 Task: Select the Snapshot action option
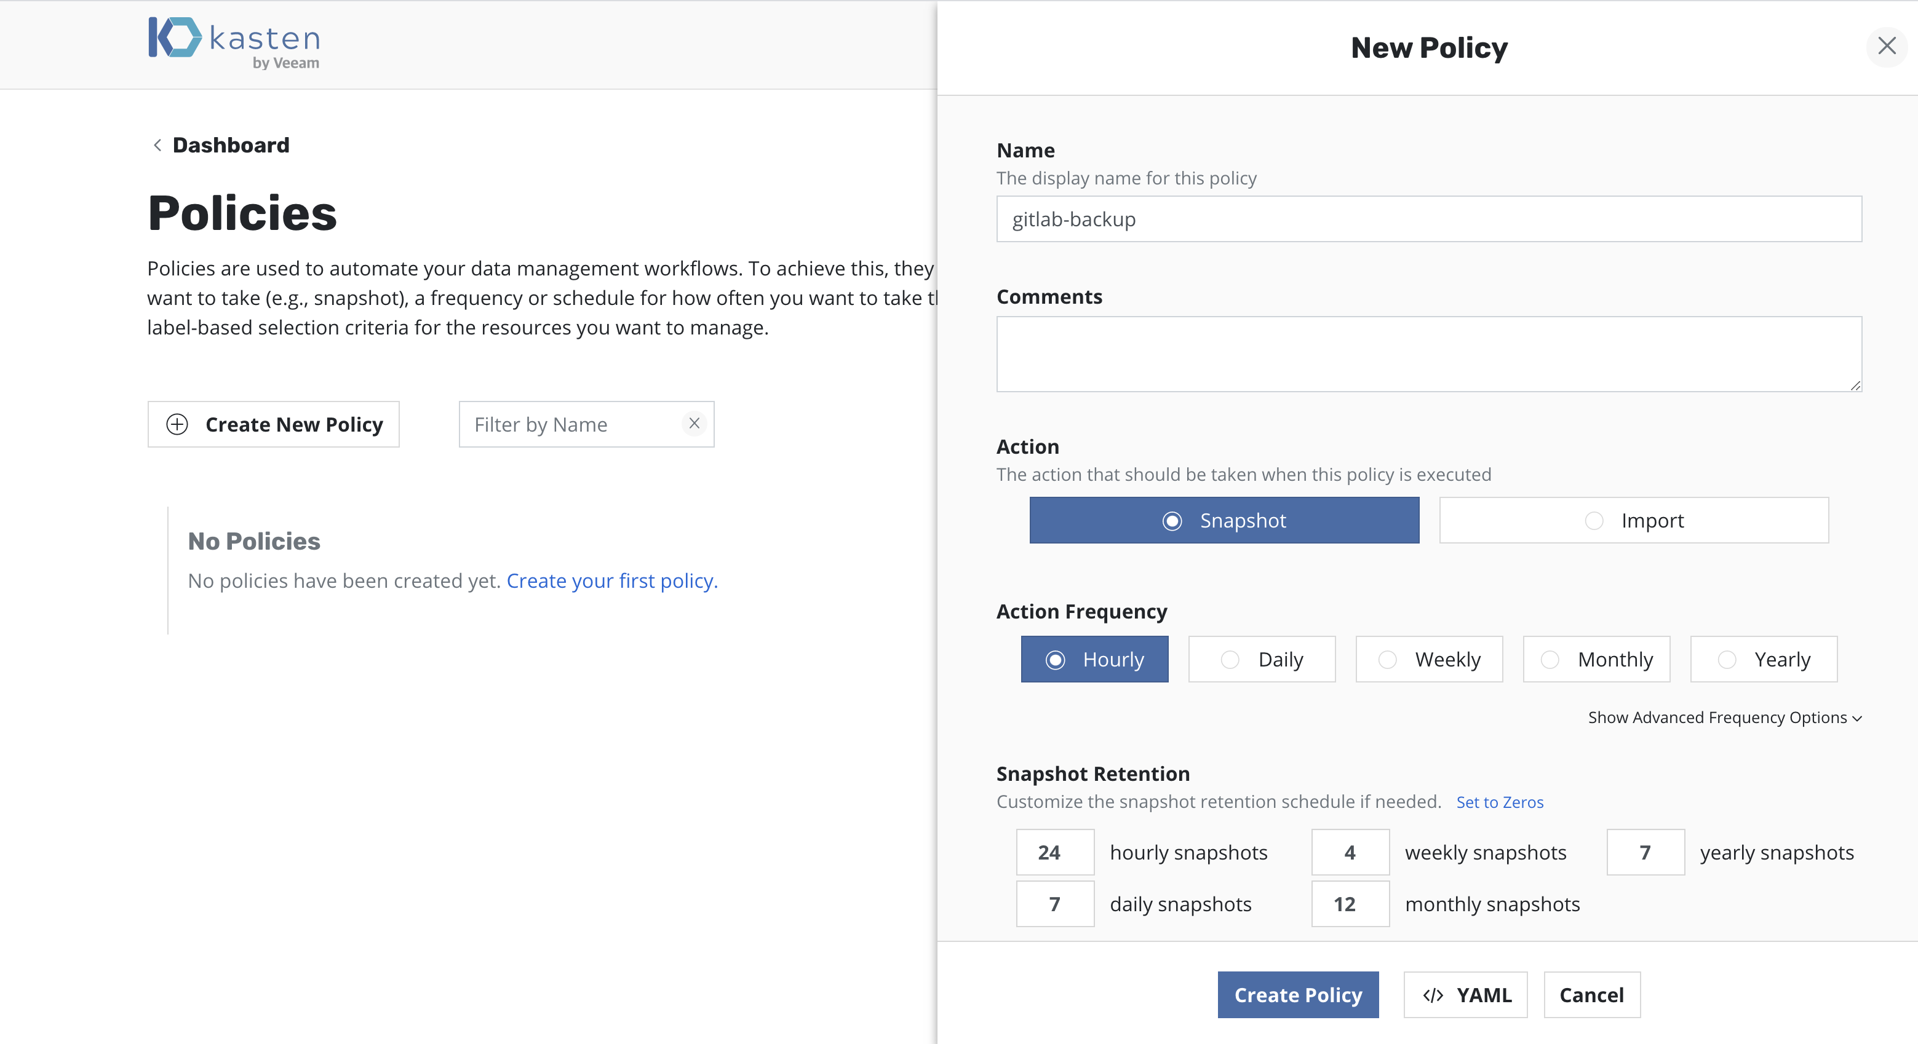tap(1224, 521)
